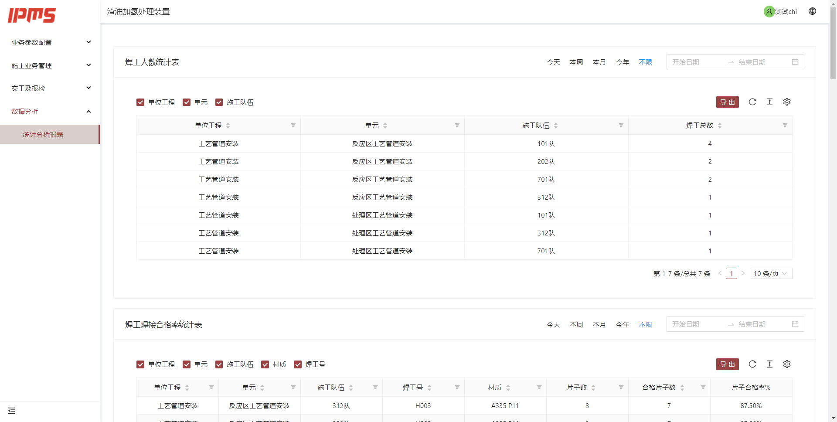Filter the 焊工号 column
The width and height of the screenshot is (837, 422).
457,387
